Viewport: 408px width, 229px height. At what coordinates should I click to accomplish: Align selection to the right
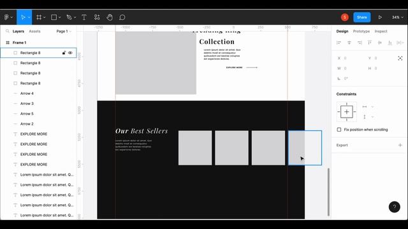360,43
